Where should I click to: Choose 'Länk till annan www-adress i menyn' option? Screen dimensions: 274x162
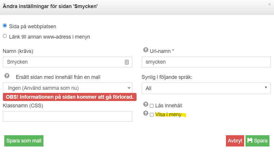[x=5, y=36]
